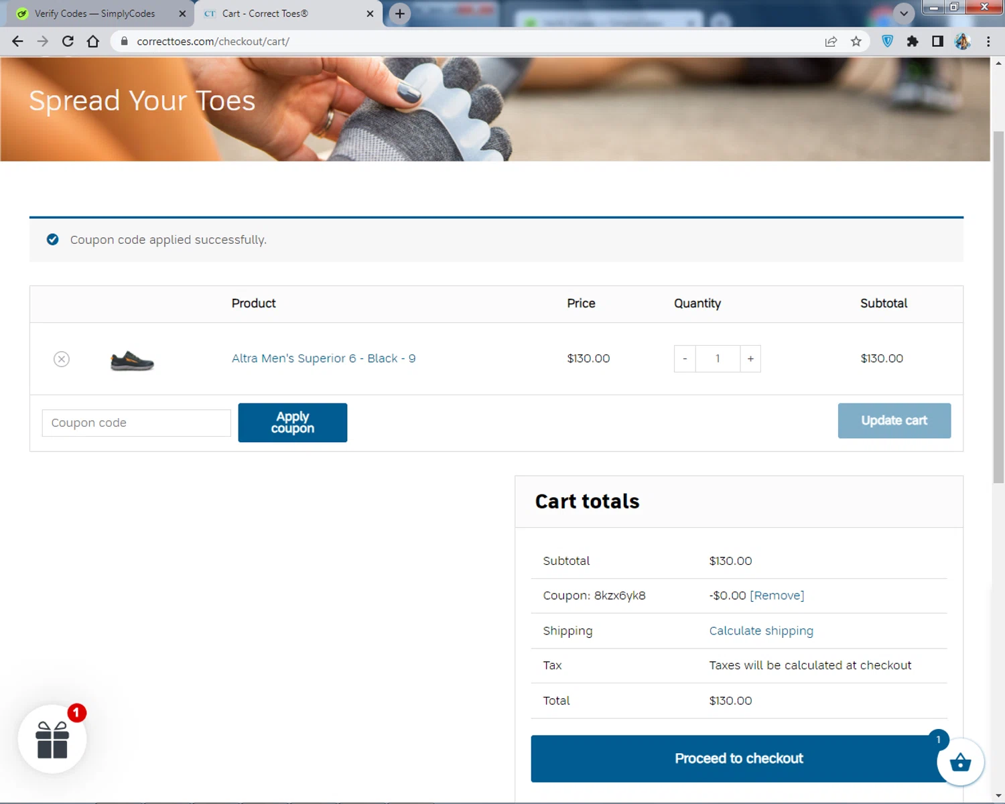Click the scrollbar down arrow

point(998,796)
